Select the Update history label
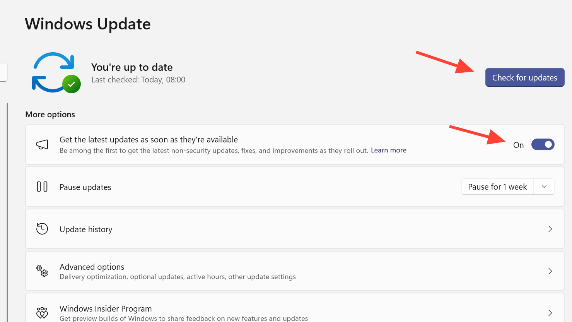 pyautogui.click(x=86, y=230)
